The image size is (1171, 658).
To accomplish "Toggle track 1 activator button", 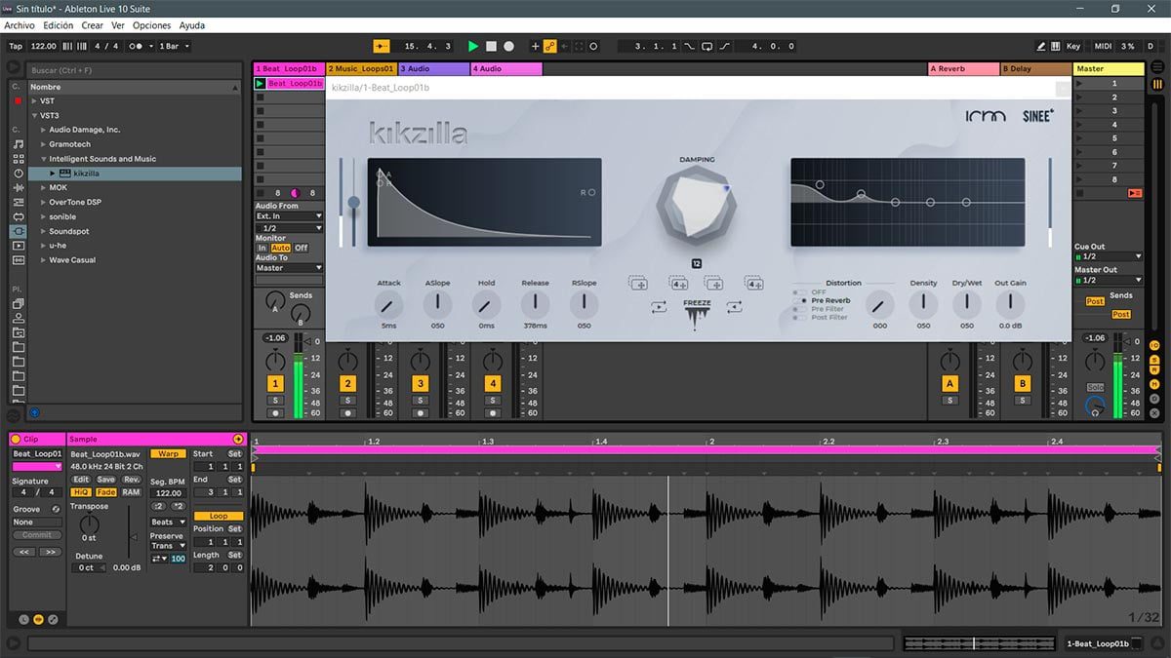I will point(275,384).
